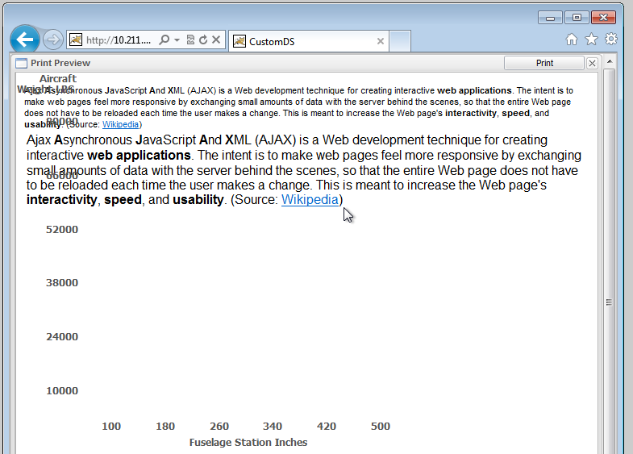Open the Tools gear menu

point(611,40)
